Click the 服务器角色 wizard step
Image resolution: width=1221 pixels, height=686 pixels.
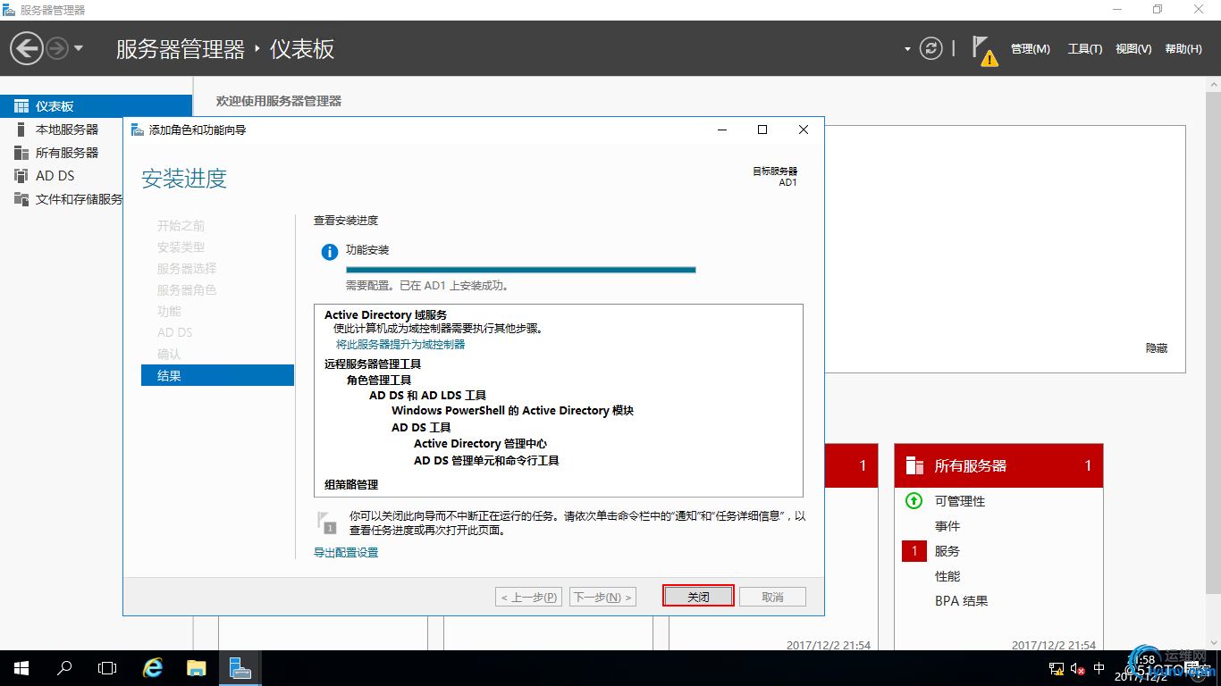(187, 289)
